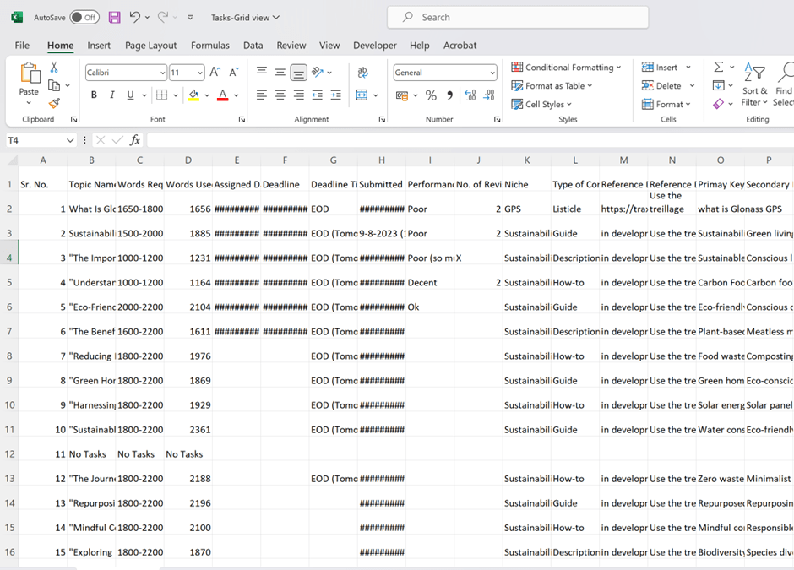Open Fill Color palette arrow
Screen dimensions: 794x570
coord(207,95)
